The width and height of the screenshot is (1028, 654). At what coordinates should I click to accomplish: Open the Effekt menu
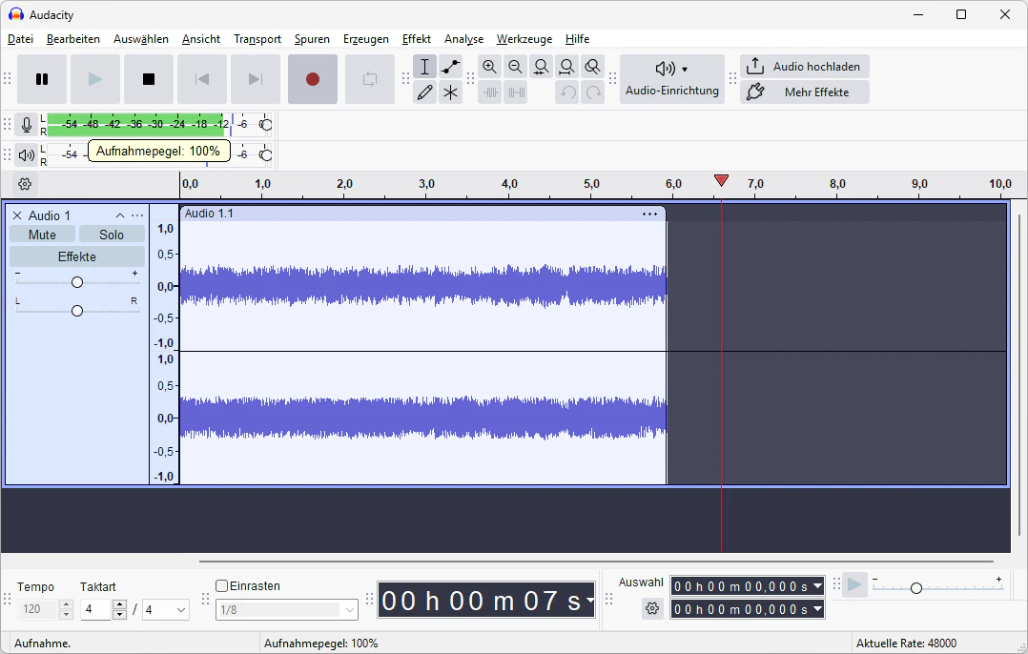coord(417,39)
